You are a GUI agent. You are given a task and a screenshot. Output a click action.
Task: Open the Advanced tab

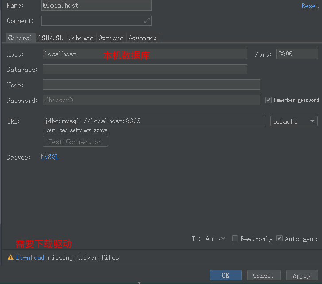click(x=143, y=38)
